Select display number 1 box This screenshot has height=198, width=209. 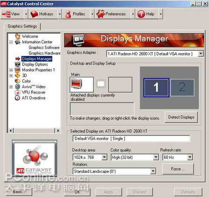click(x=156, y=88)
